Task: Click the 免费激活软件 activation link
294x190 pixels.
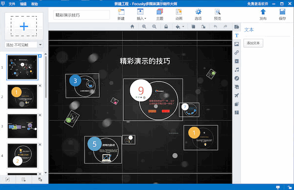Action: (258, 4)
